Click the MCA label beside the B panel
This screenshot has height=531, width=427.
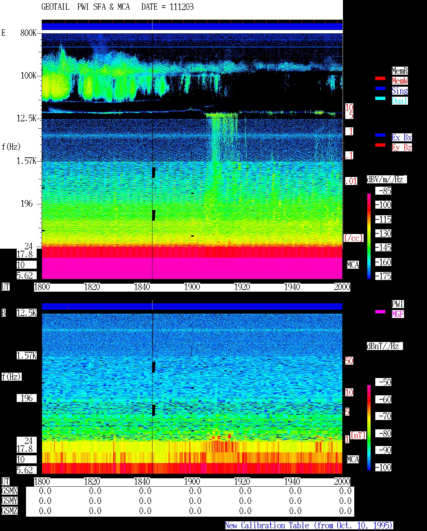click(353, 460)
